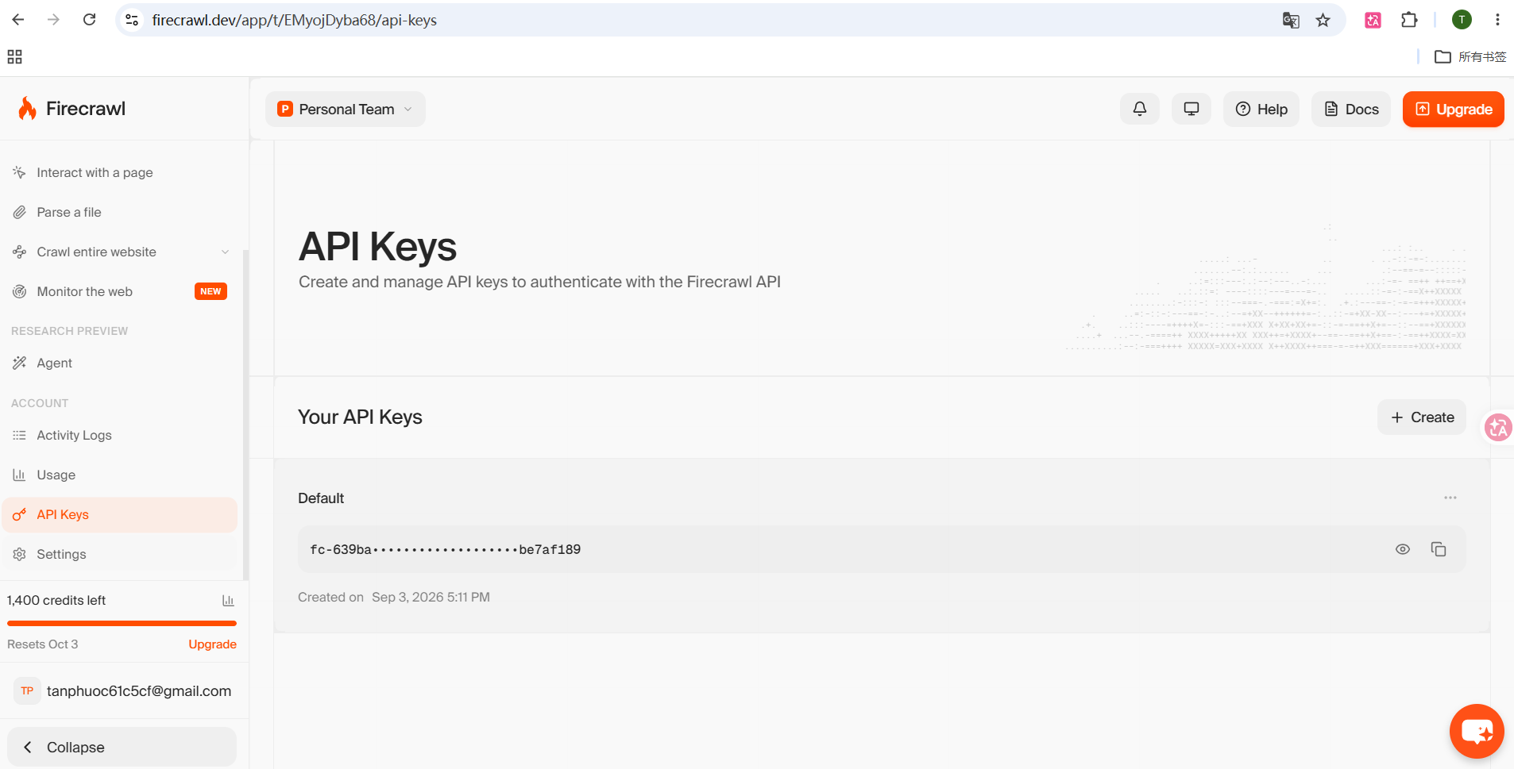Collapse the sidebar
This screenshot has height=769, width=1514.
[x=122, y=747]
